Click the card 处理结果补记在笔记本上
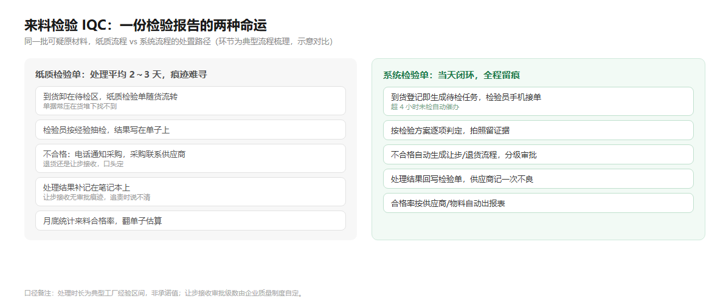The image size is (709, 307). (x=190, y=192)
